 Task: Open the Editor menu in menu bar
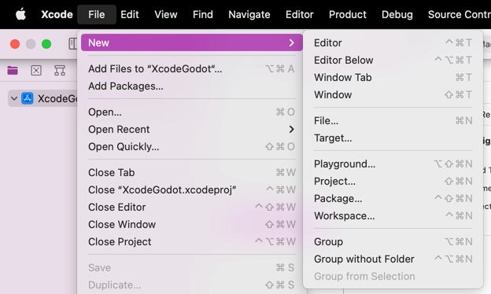pos(299,14)
